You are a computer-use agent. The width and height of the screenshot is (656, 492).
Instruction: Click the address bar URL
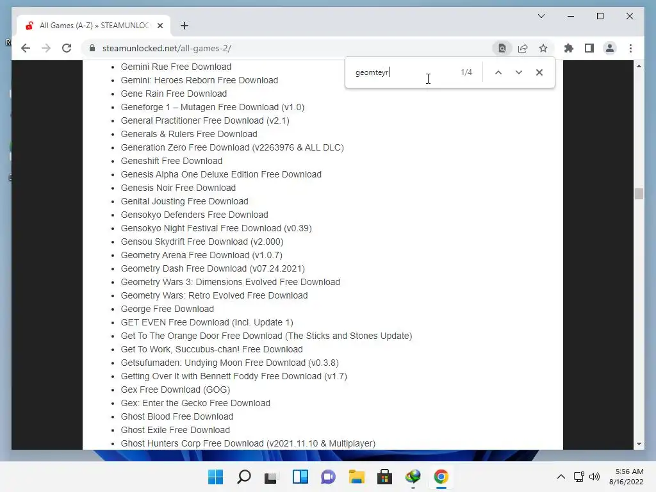click(167, 48)
